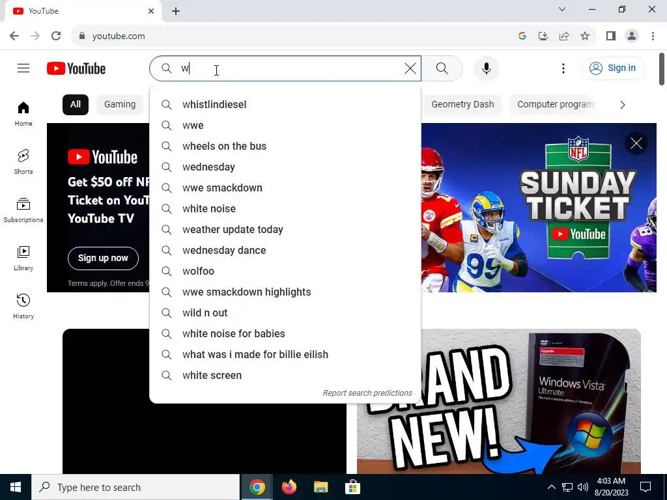The width and height of the screenshot is (667, 500).
Task: Pick the weather update today suggestion
Action: pos(285,230)
